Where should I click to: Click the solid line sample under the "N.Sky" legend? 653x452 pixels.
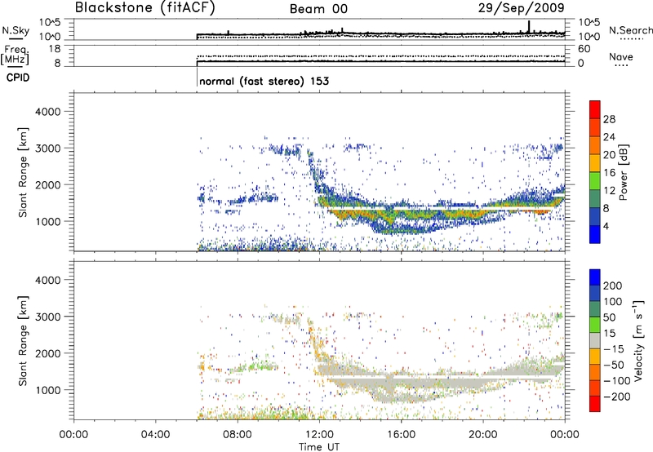tap(16, 38)
